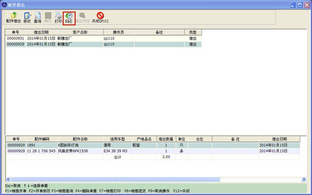Click the 配件编码 column header
312x195 pixels.
[42, 139]
